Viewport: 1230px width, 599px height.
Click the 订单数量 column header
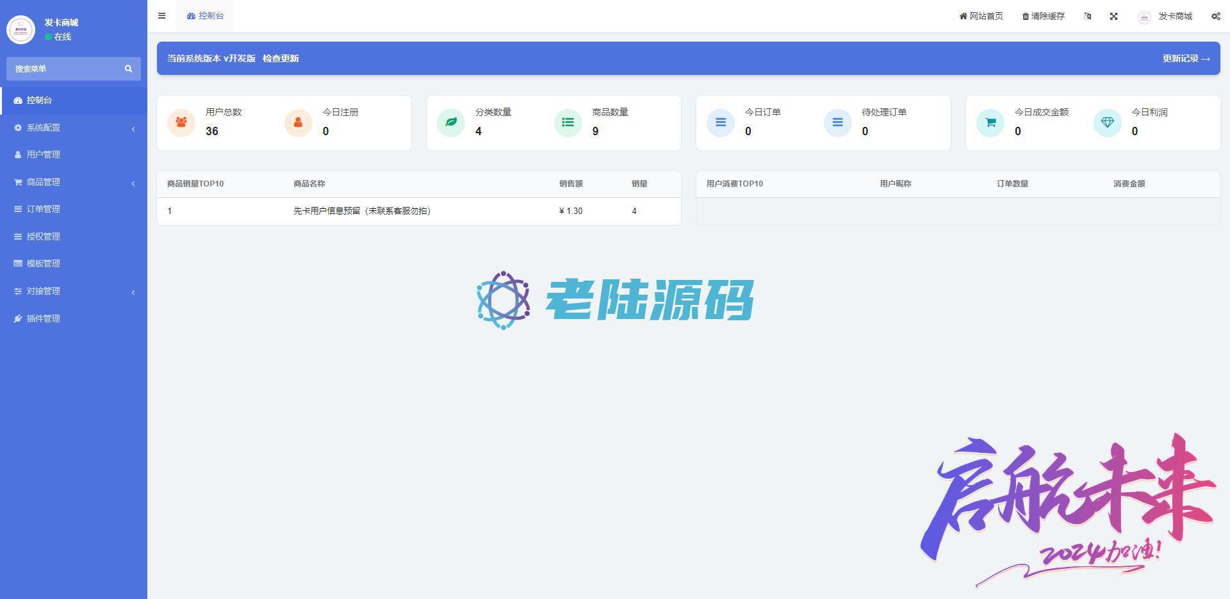pos(1012,184)
